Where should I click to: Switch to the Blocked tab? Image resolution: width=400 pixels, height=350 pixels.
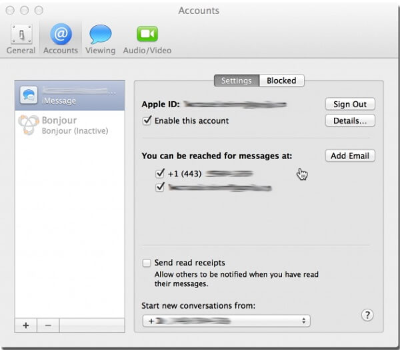pos(281,81)
